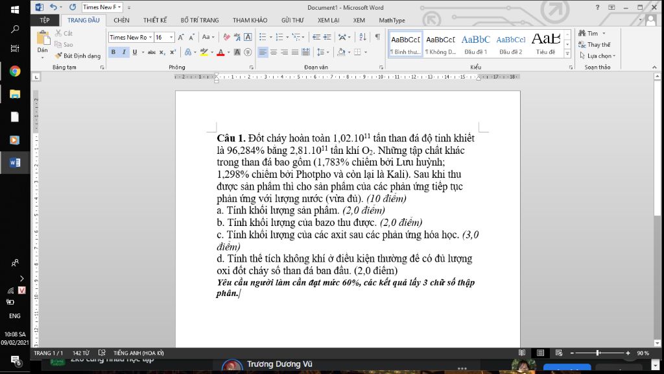Set paragraph alignment to left
Image resolution: width=664 pixels, height=374 pixels.
coord(263,52)
